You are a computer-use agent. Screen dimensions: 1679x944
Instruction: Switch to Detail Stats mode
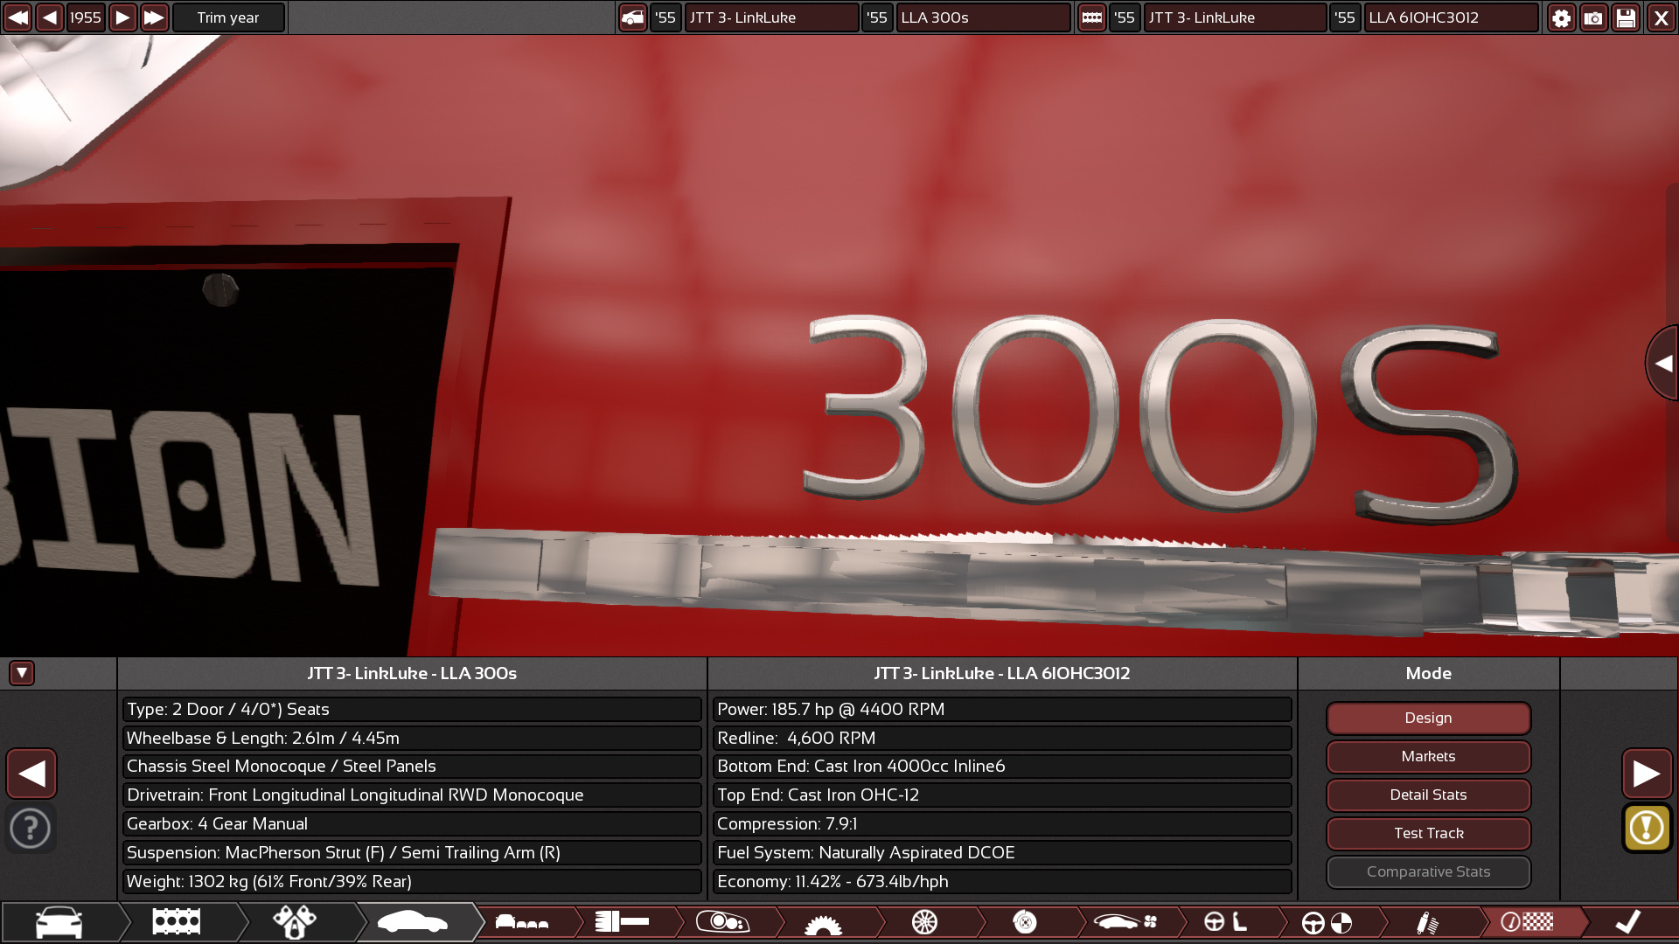click(x=1428, y=795)
